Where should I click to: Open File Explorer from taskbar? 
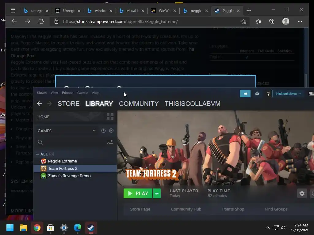[23, 228]
